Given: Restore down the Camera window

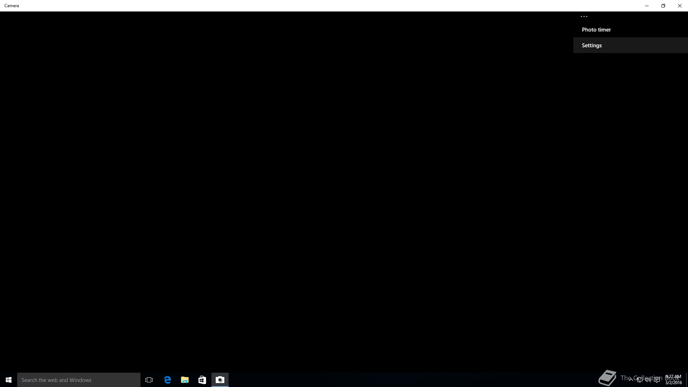Looking at the screenshot, I should (663, 6).
